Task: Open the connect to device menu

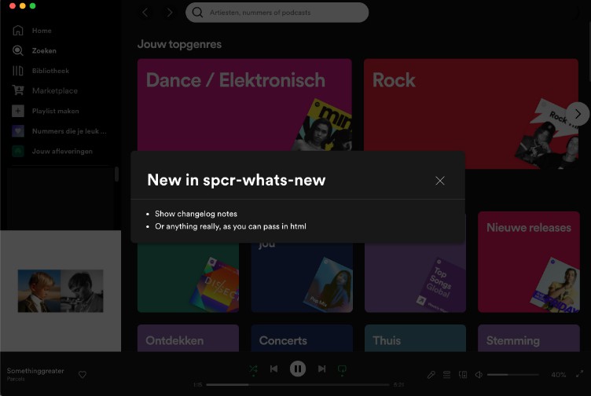Action: pos(463,375)
